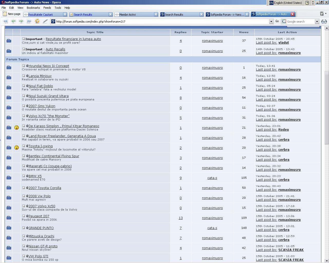Open the closed-tabs trash can icon
329x263 pixels.
(322, 14)
